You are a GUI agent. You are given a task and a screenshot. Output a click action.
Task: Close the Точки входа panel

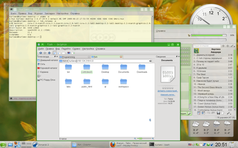click(57, 57)
